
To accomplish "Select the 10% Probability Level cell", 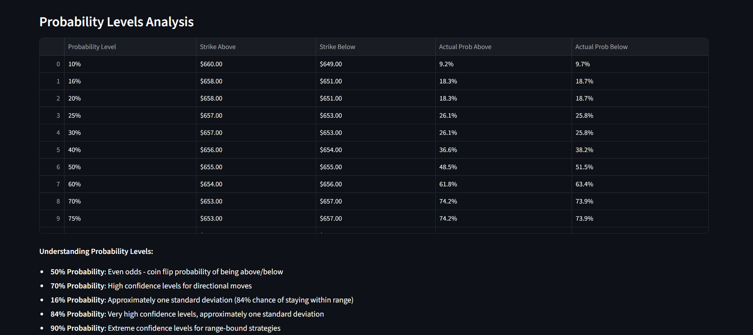I will 75,64.
